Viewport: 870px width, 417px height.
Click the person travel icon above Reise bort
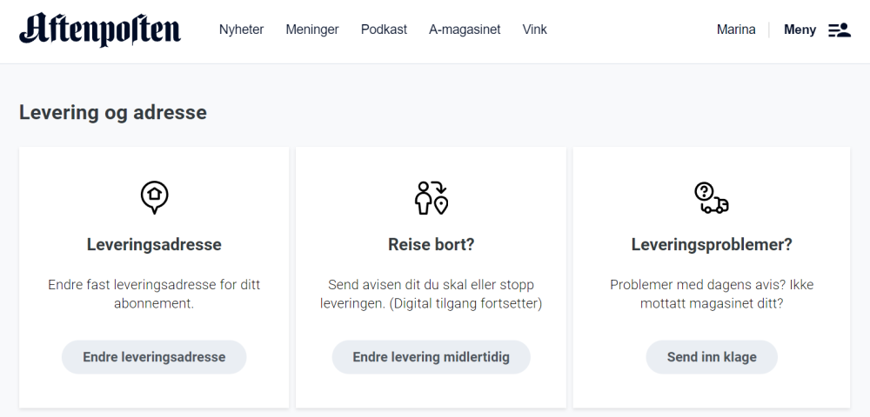tap(431, 197)
